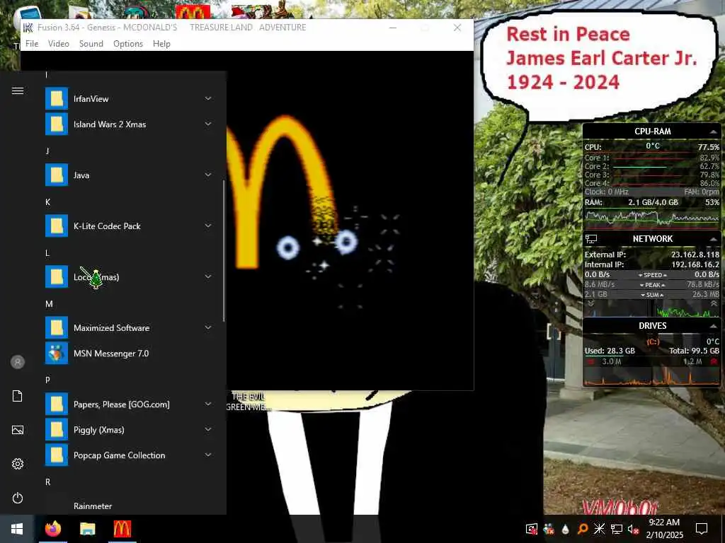Click the External IP value 23.162.8.118
Screen dimensions: 725x543
(x=695, y=255)
